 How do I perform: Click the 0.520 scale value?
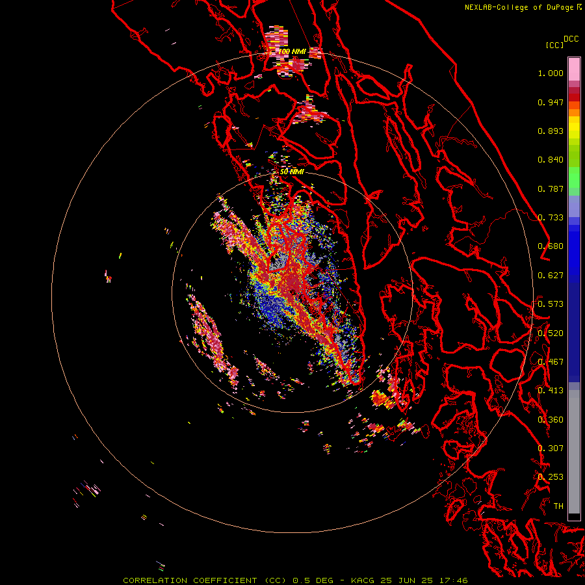(x=551, y=333)
